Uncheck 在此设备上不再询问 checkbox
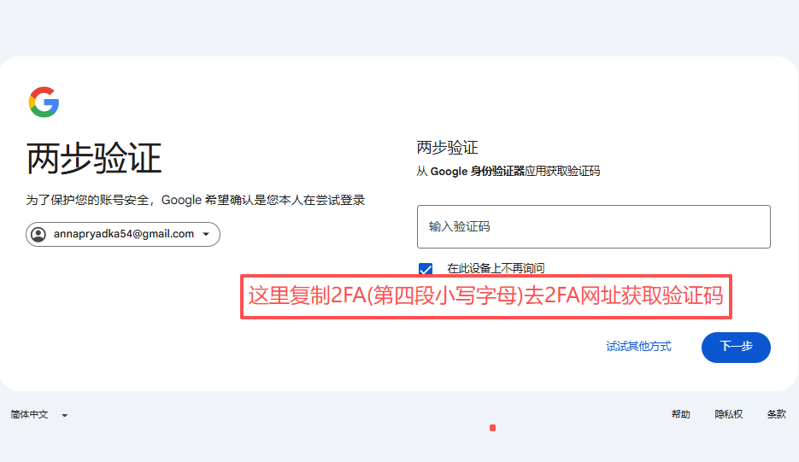This screenshot has width=799, height=462. point(426,268)
